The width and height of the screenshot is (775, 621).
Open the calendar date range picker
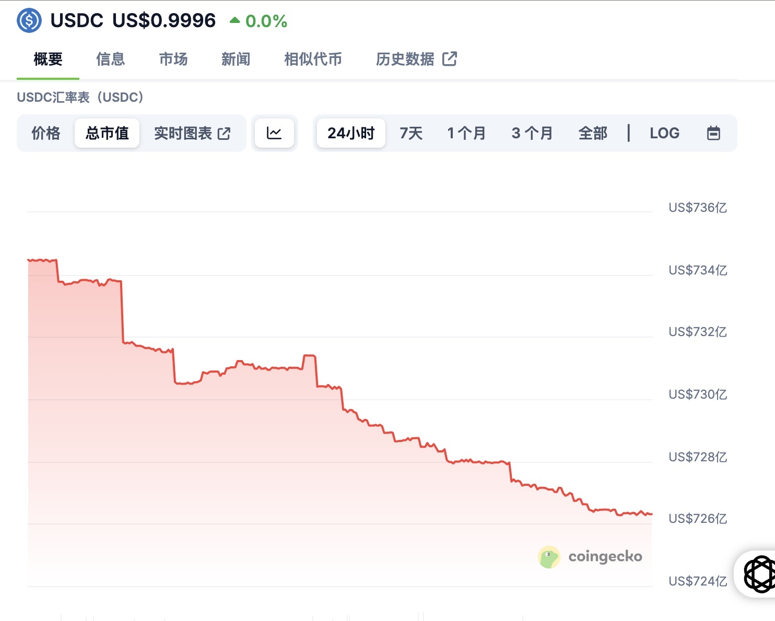713,133
